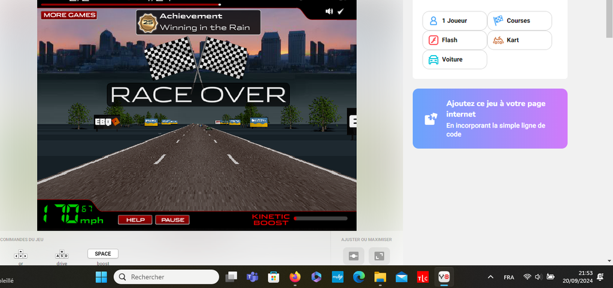Select the 1 Joueur tag
The height and width of the screenshot is (288, 613).
454,21
